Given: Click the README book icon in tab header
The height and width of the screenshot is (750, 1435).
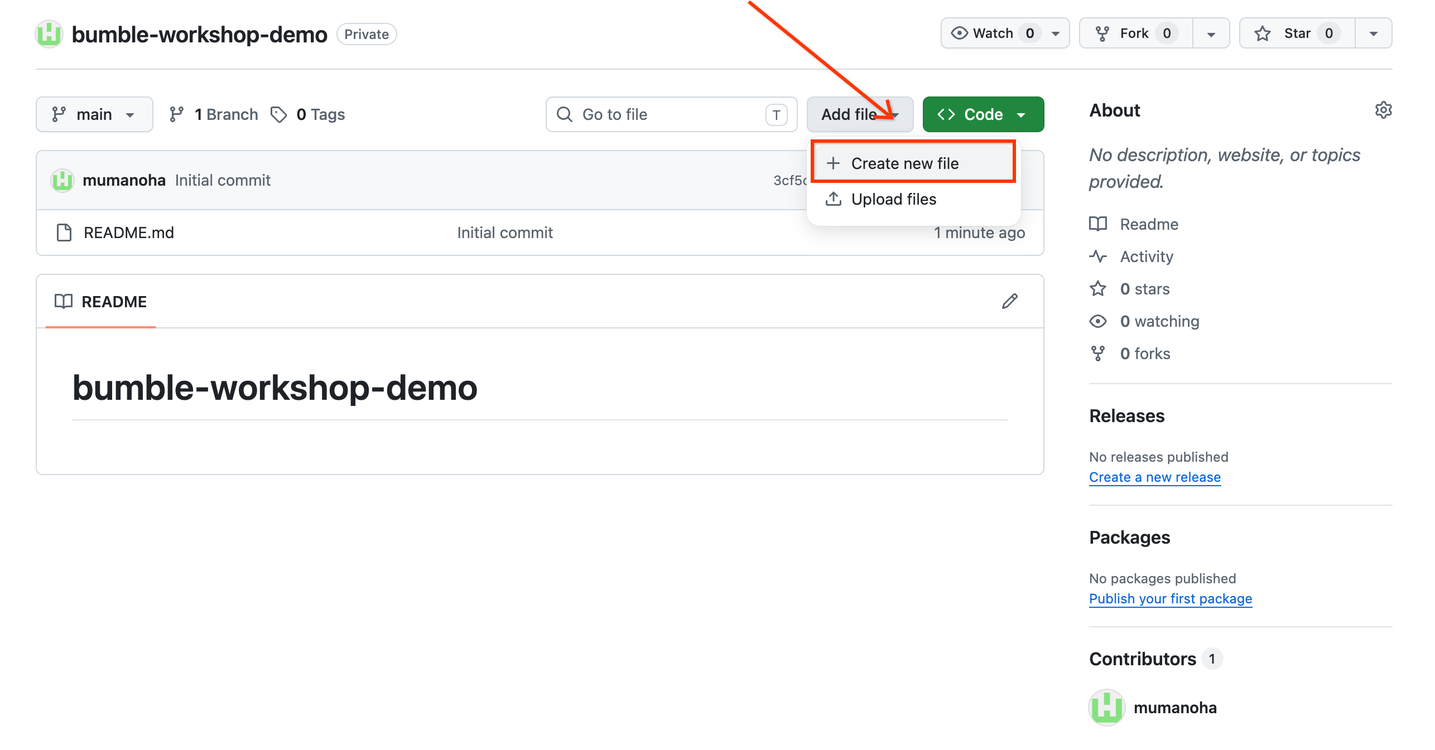Looking at the screenshot, I should click(64, 301).
